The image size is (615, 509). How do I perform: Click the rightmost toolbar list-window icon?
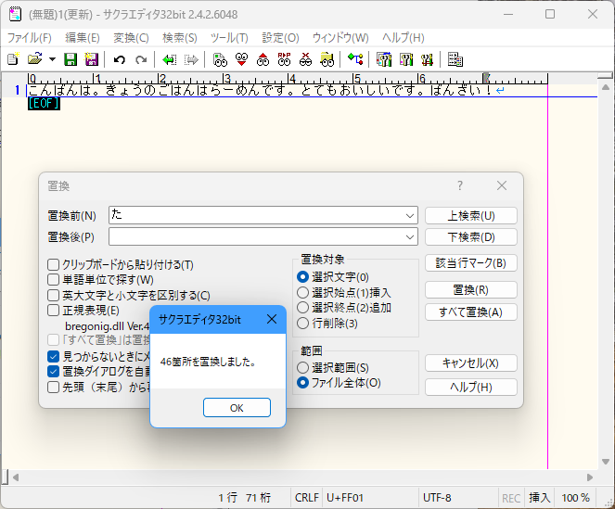(455, 59)
